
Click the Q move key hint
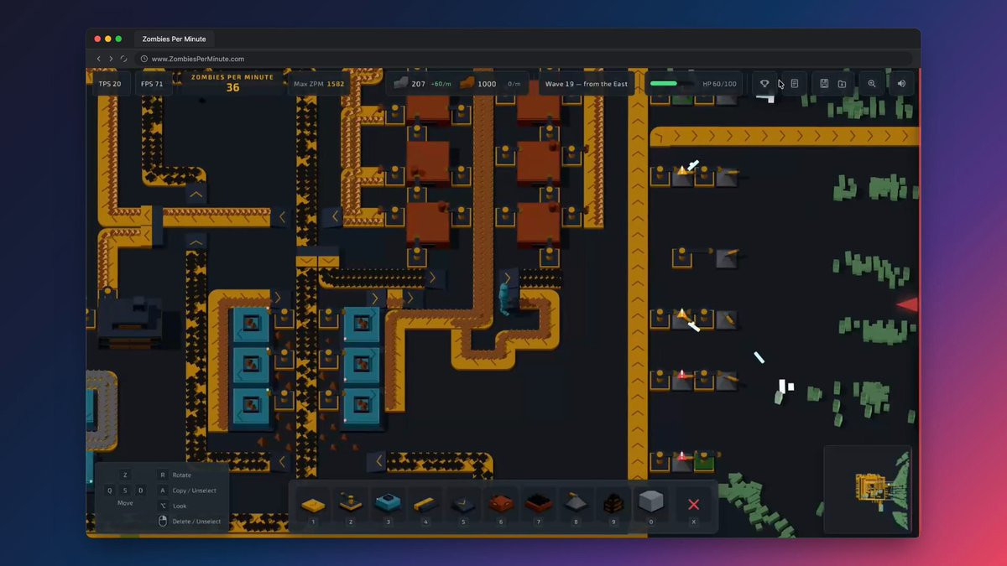(110, 490)
